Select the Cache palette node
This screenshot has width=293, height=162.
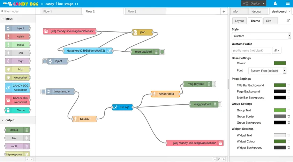pyautogui.click(x=17, y=110)
